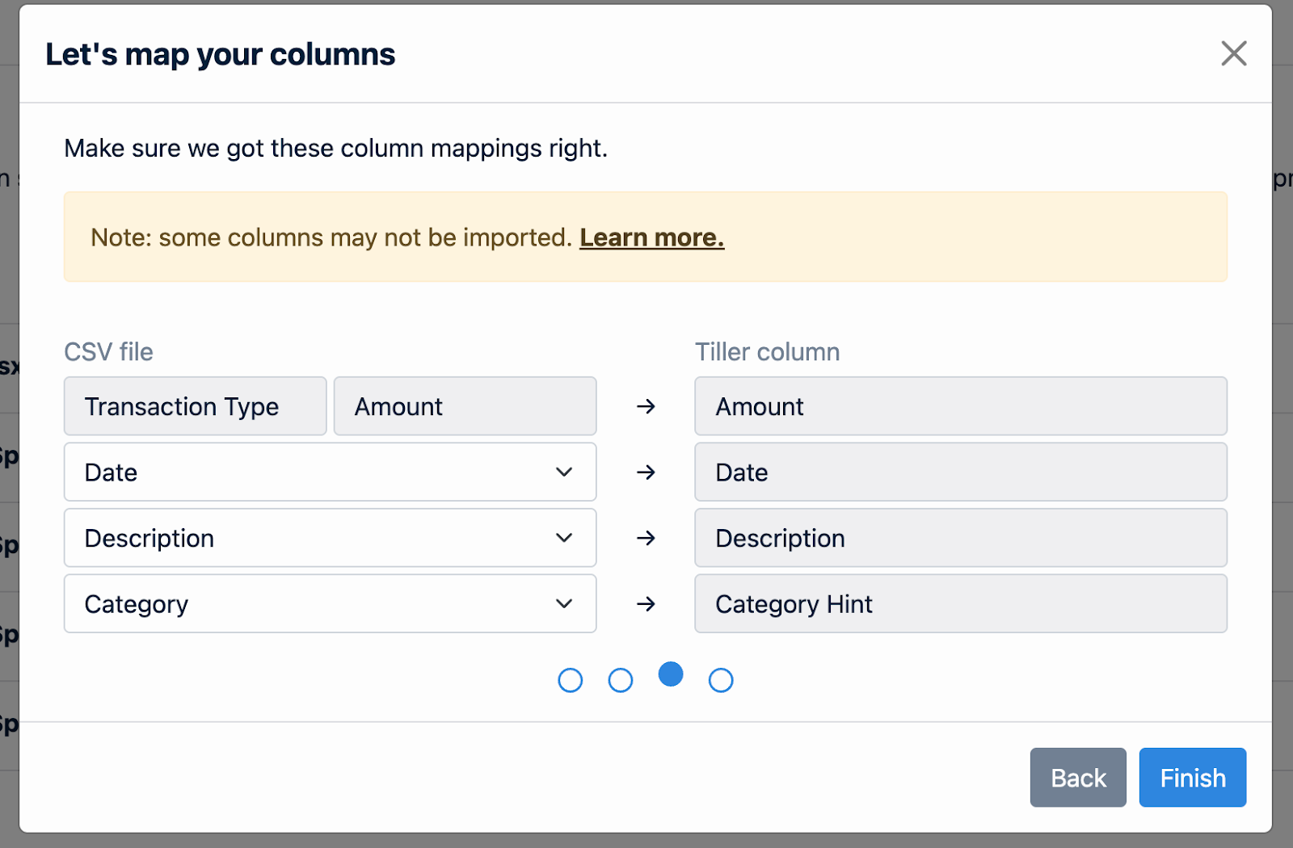Expand the Description CSV column dropdown

pyautogui.click(x=330, y=539)
